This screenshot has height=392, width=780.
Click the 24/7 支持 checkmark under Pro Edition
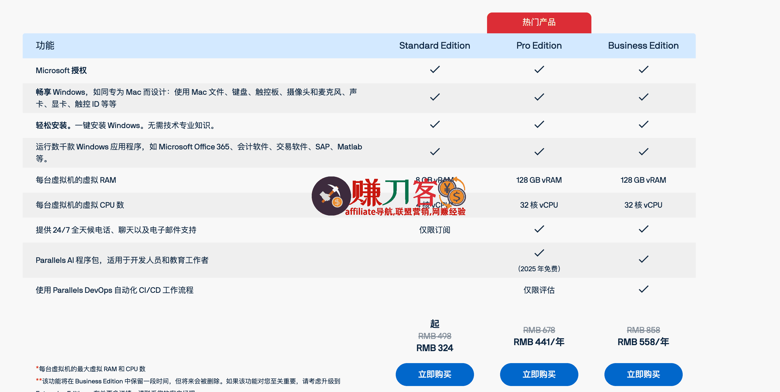click(x=539, y=229)
